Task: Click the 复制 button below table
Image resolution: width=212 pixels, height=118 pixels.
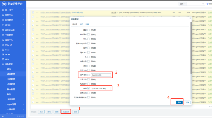Action: [57, 112]
